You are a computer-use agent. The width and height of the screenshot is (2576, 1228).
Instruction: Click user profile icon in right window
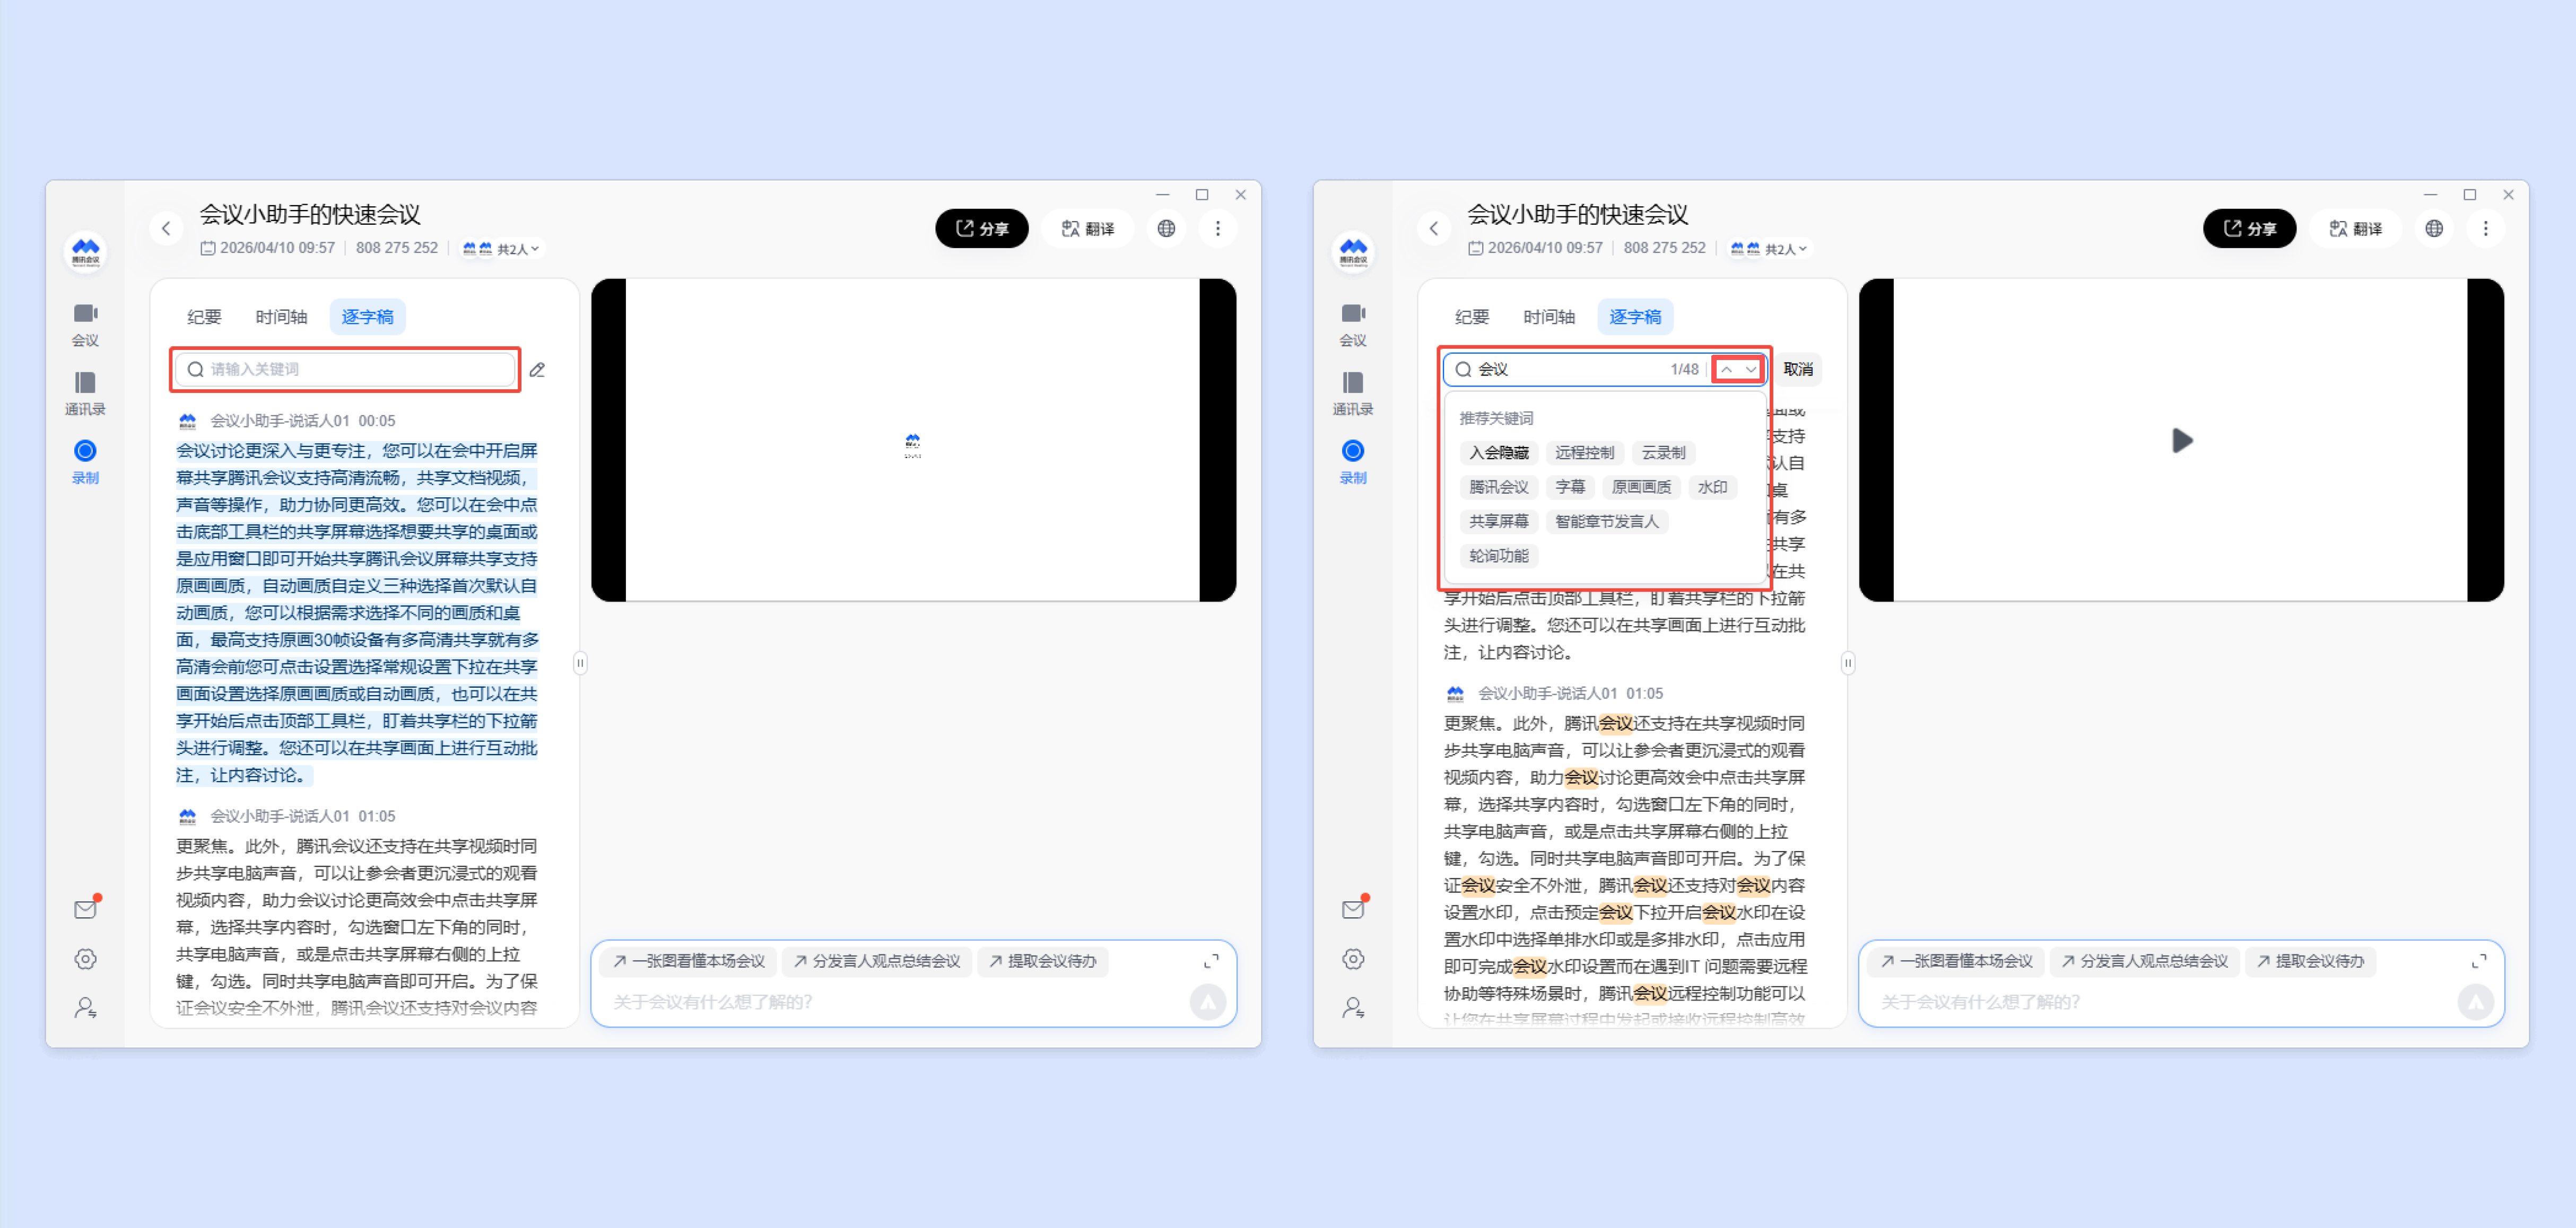(x=1354, y=1007)
